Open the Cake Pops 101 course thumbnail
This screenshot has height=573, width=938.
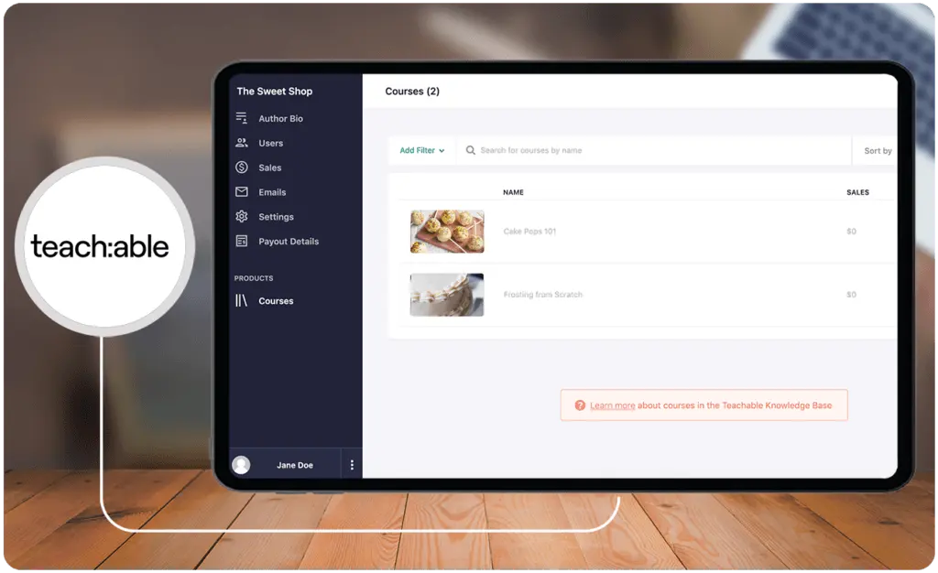[447, 232]
